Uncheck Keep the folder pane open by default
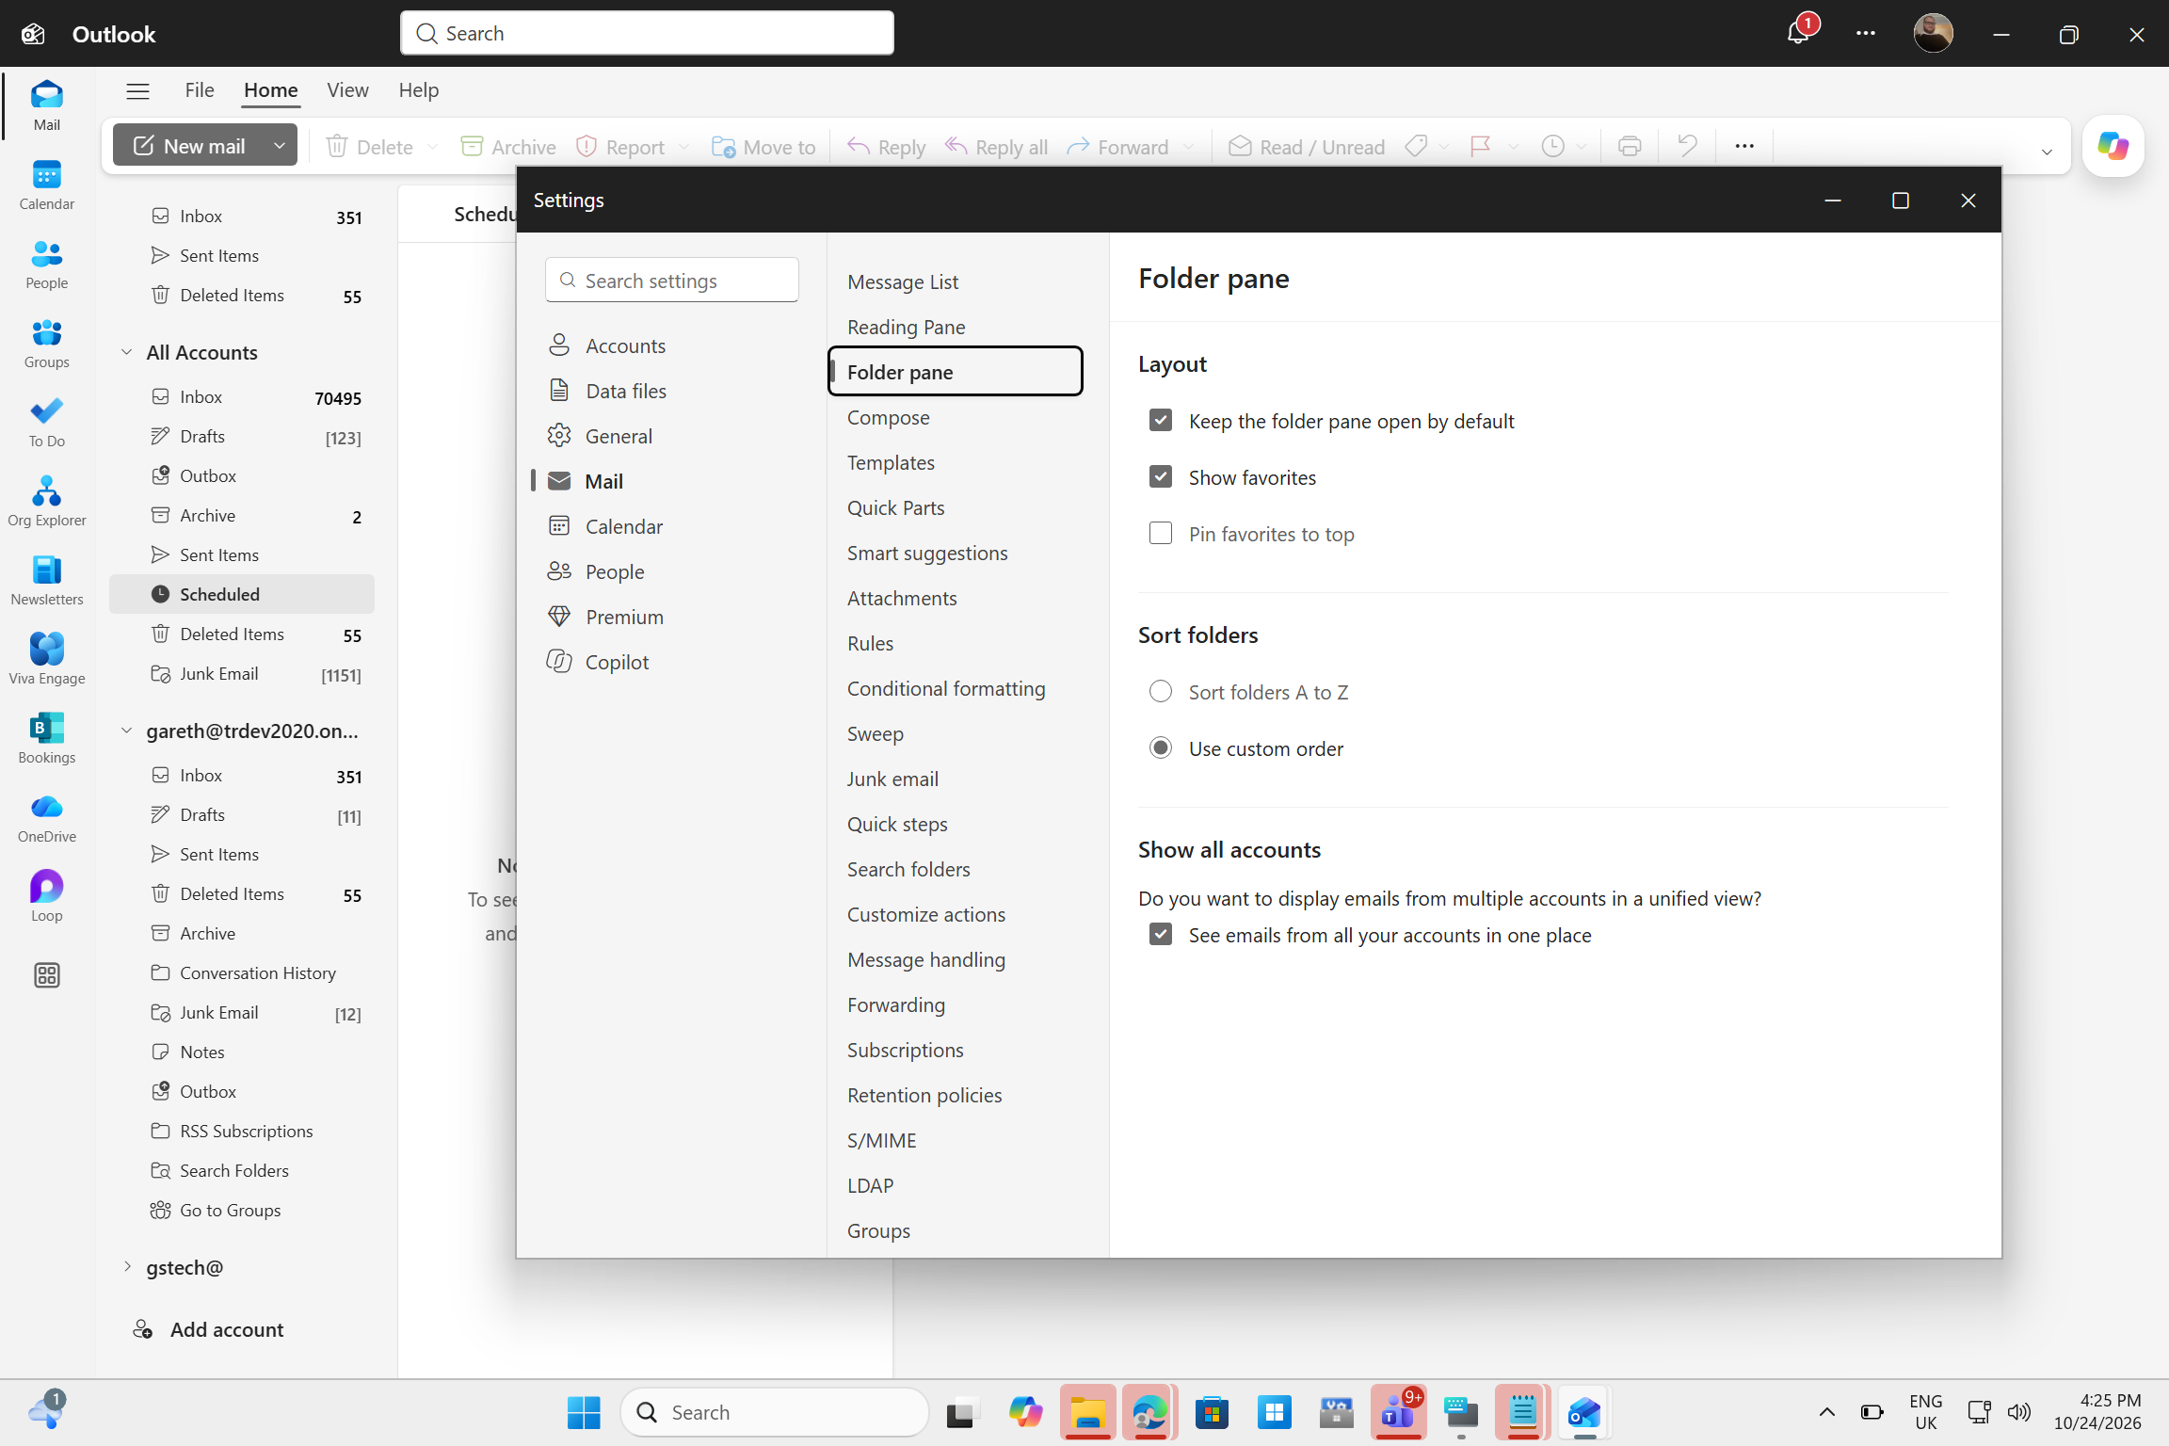 pyautogui.click(x=1161, y=421)
